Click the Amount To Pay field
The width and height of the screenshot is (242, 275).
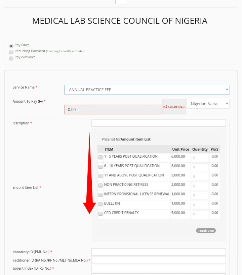point(113,110)
